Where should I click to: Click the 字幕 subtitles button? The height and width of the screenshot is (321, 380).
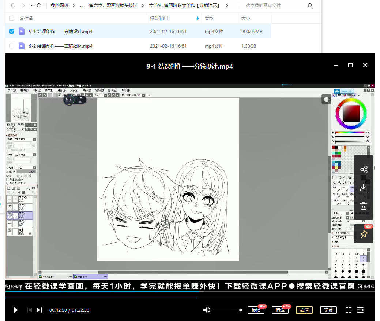click(328, 310)
